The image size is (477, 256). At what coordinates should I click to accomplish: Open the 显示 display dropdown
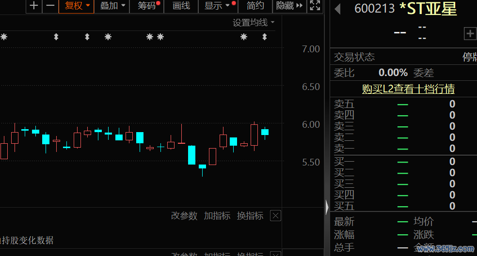pos(217,6)
